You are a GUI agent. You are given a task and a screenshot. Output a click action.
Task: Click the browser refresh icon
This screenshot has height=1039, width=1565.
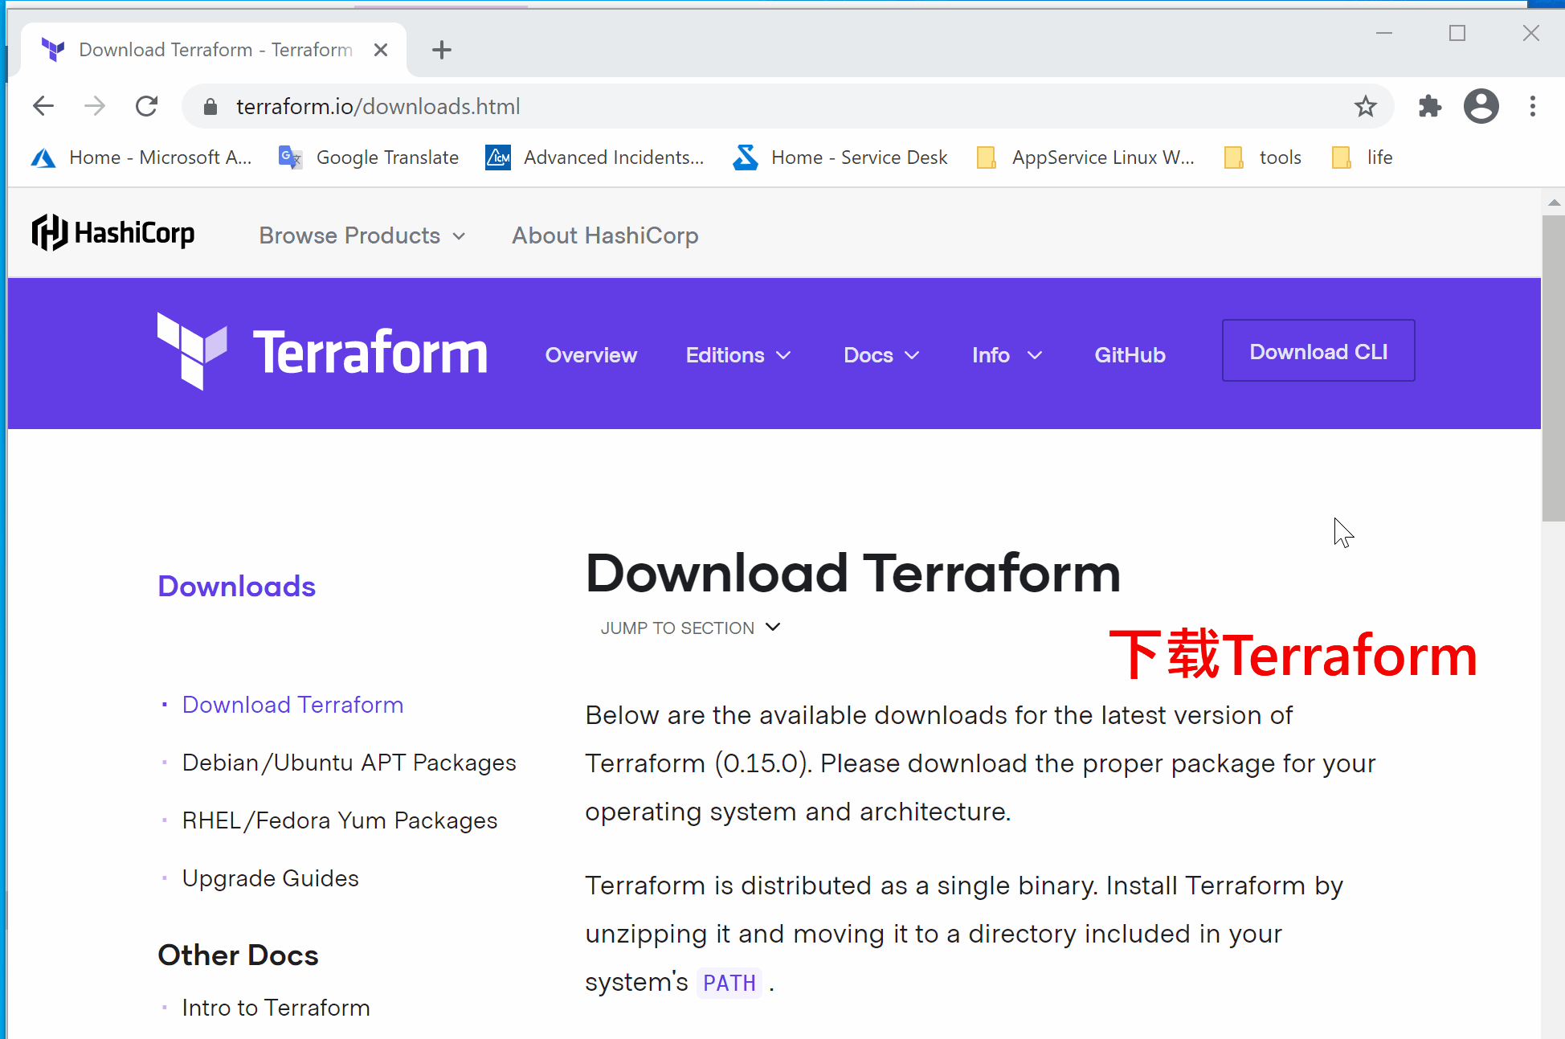coord(147,105)
